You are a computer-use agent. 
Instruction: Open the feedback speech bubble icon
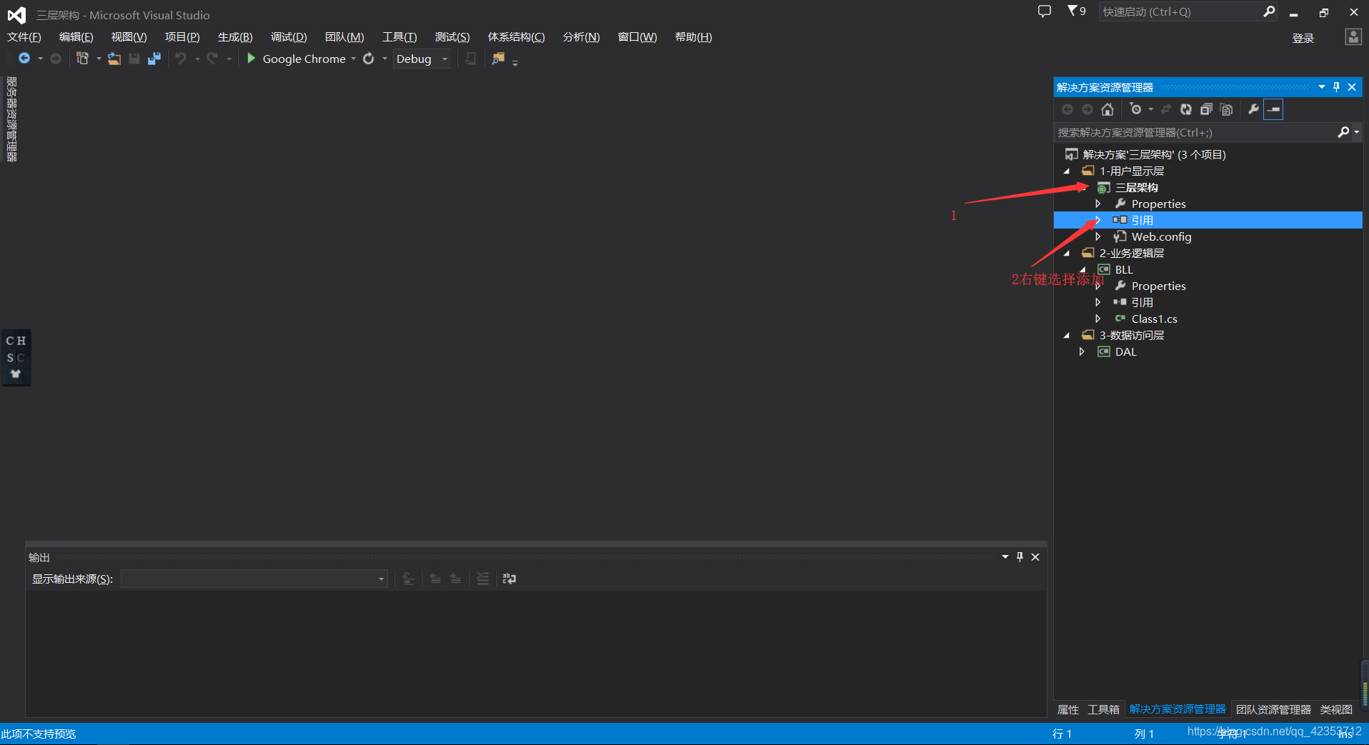1045,11
